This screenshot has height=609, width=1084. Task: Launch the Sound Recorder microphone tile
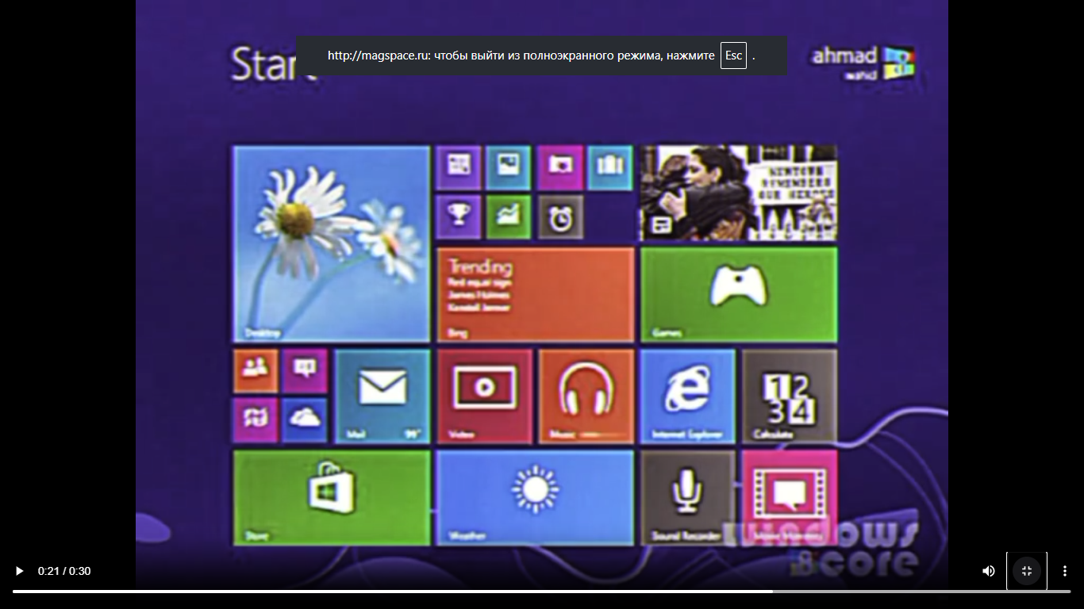pyautogui.click(x=687, y=497)
